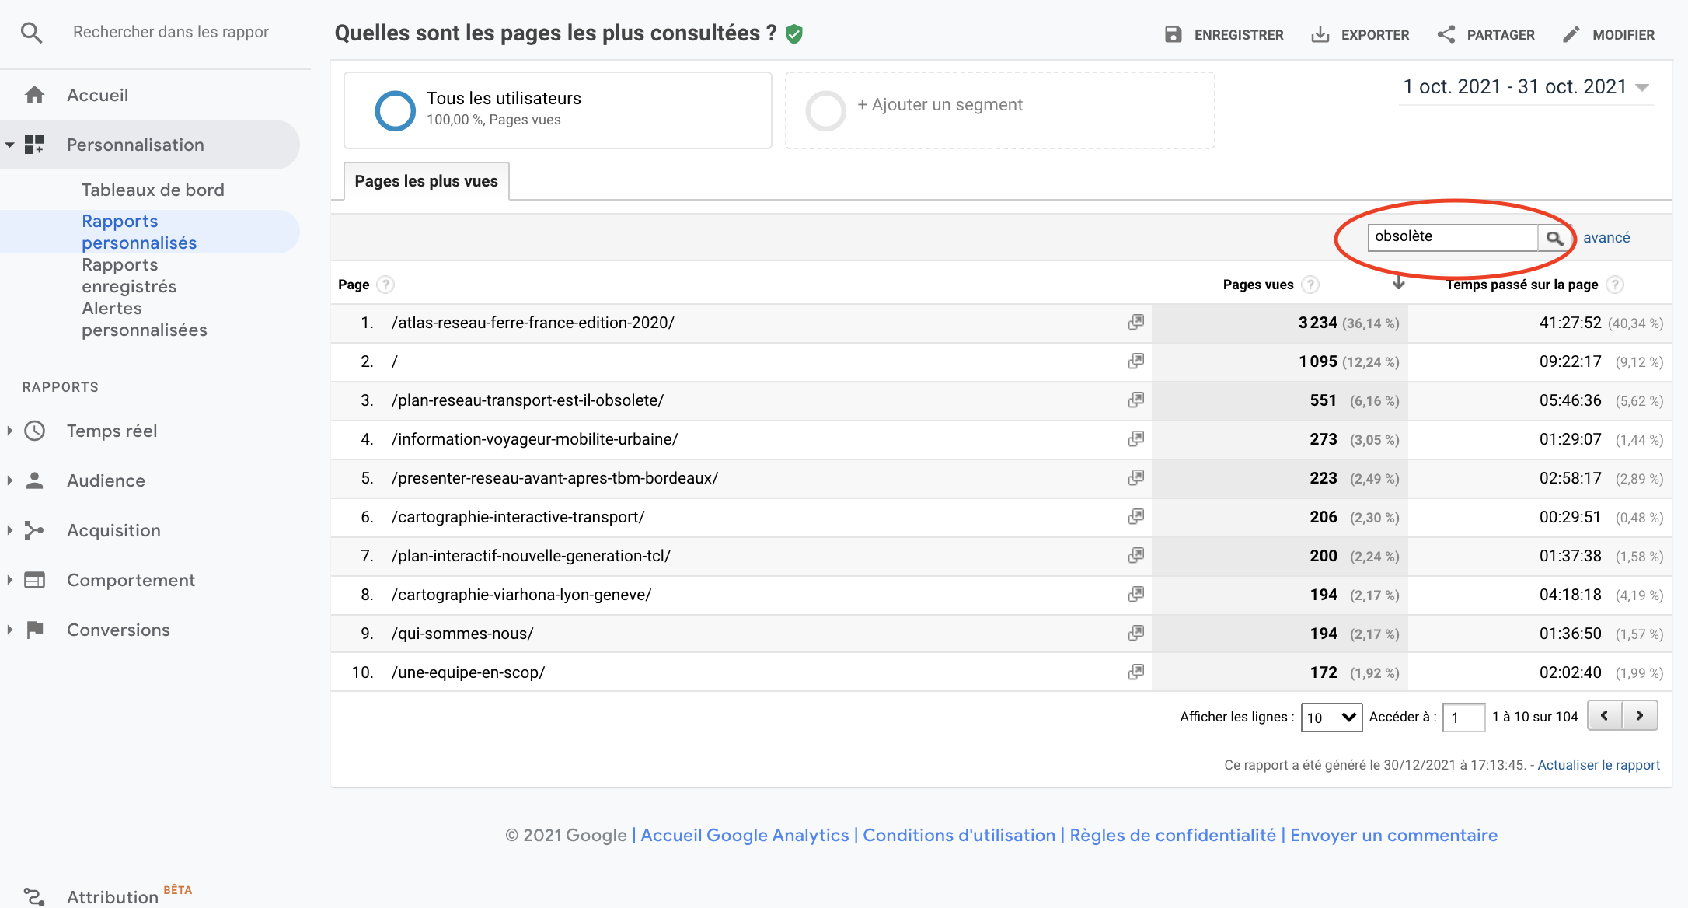
Task: Click the Modifier pencil icon
Action: [x=1571, y=34]
